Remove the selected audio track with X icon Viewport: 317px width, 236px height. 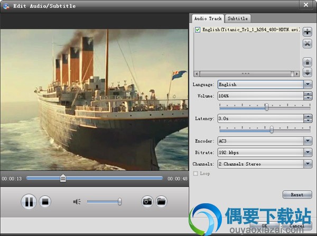307,44
